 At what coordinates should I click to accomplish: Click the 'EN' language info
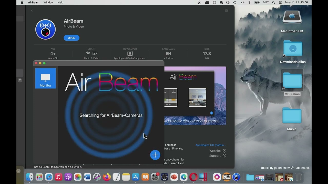click(x=168, y=53)
